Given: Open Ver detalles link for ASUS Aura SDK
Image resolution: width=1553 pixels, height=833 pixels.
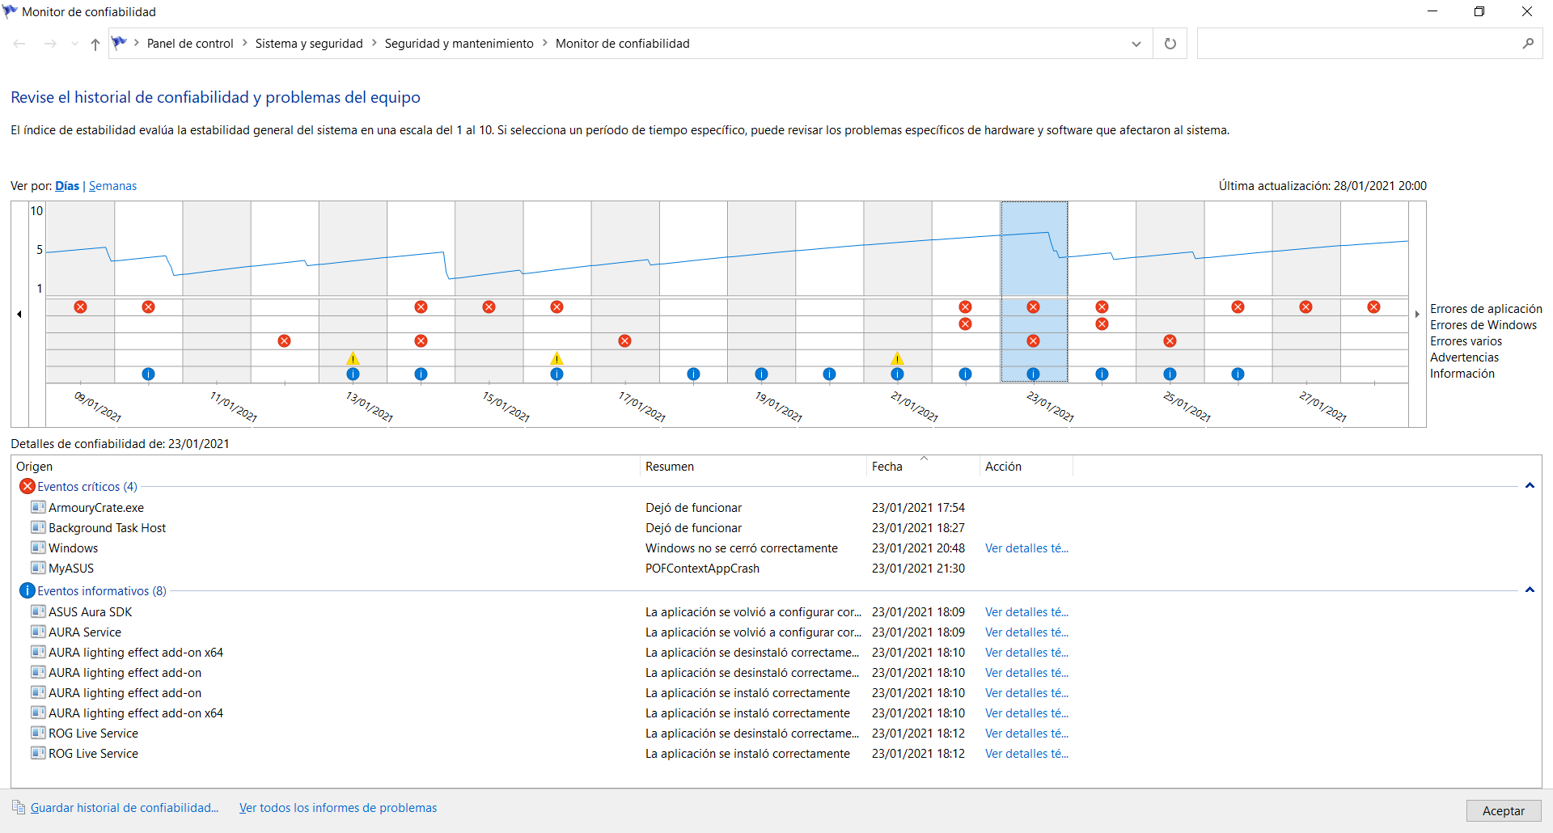Looking at the screenshot, I should (x=1026, y=612).
